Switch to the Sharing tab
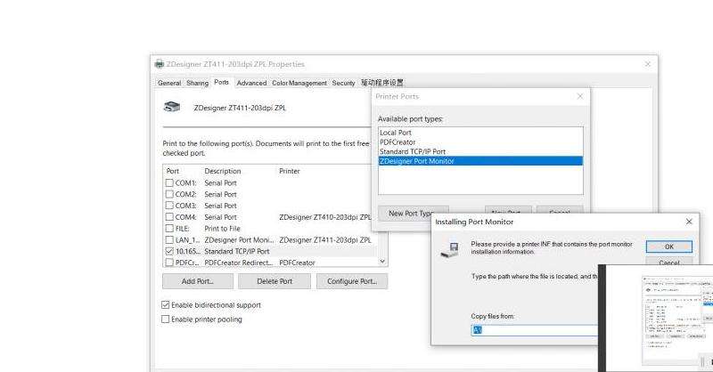 pyautogui.click(x=197, y=83)
